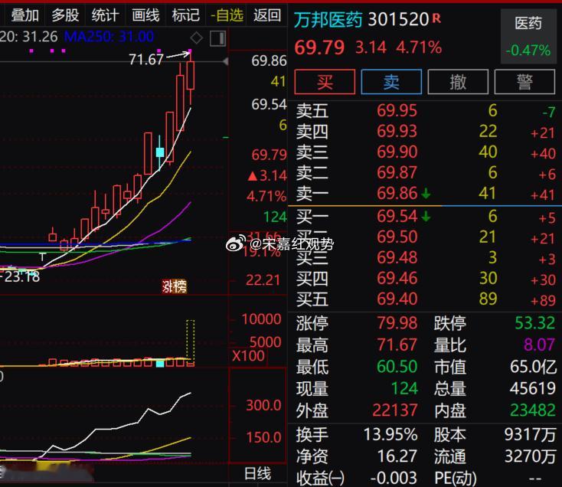
Task: Open the 叠加 overlay menu
Action: click(25, 15)
